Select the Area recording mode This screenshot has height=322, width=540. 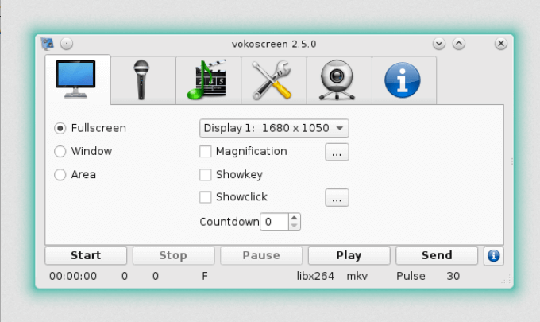(x=60, y=175)
